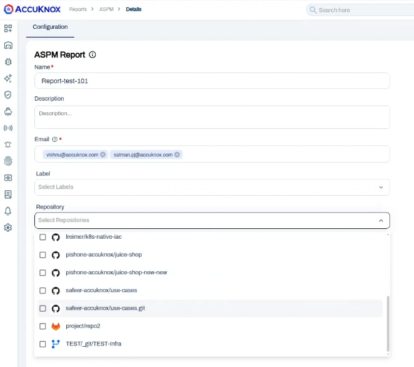This screenshot has width=414, height=367.
Task: Check the safeer-accuknox/use-cases.git checkbox
Action: (x=43, y=308)
